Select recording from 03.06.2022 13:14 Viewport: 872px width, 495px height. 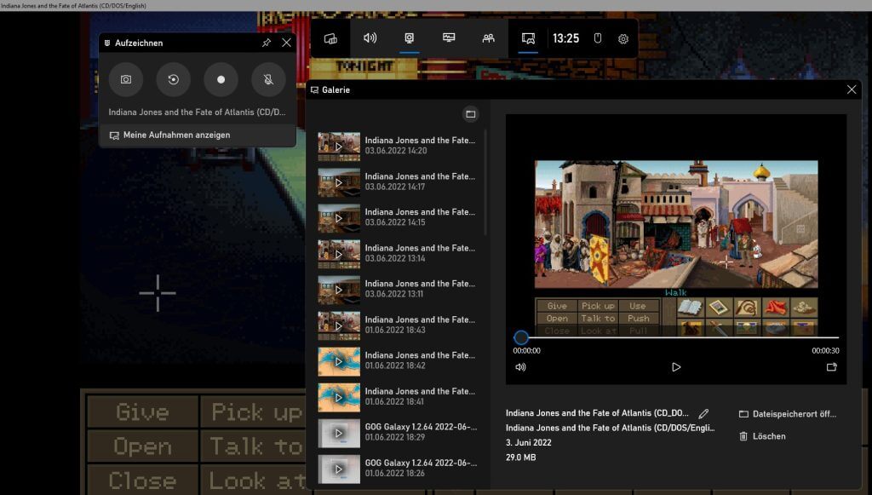[x=399, y=254]
